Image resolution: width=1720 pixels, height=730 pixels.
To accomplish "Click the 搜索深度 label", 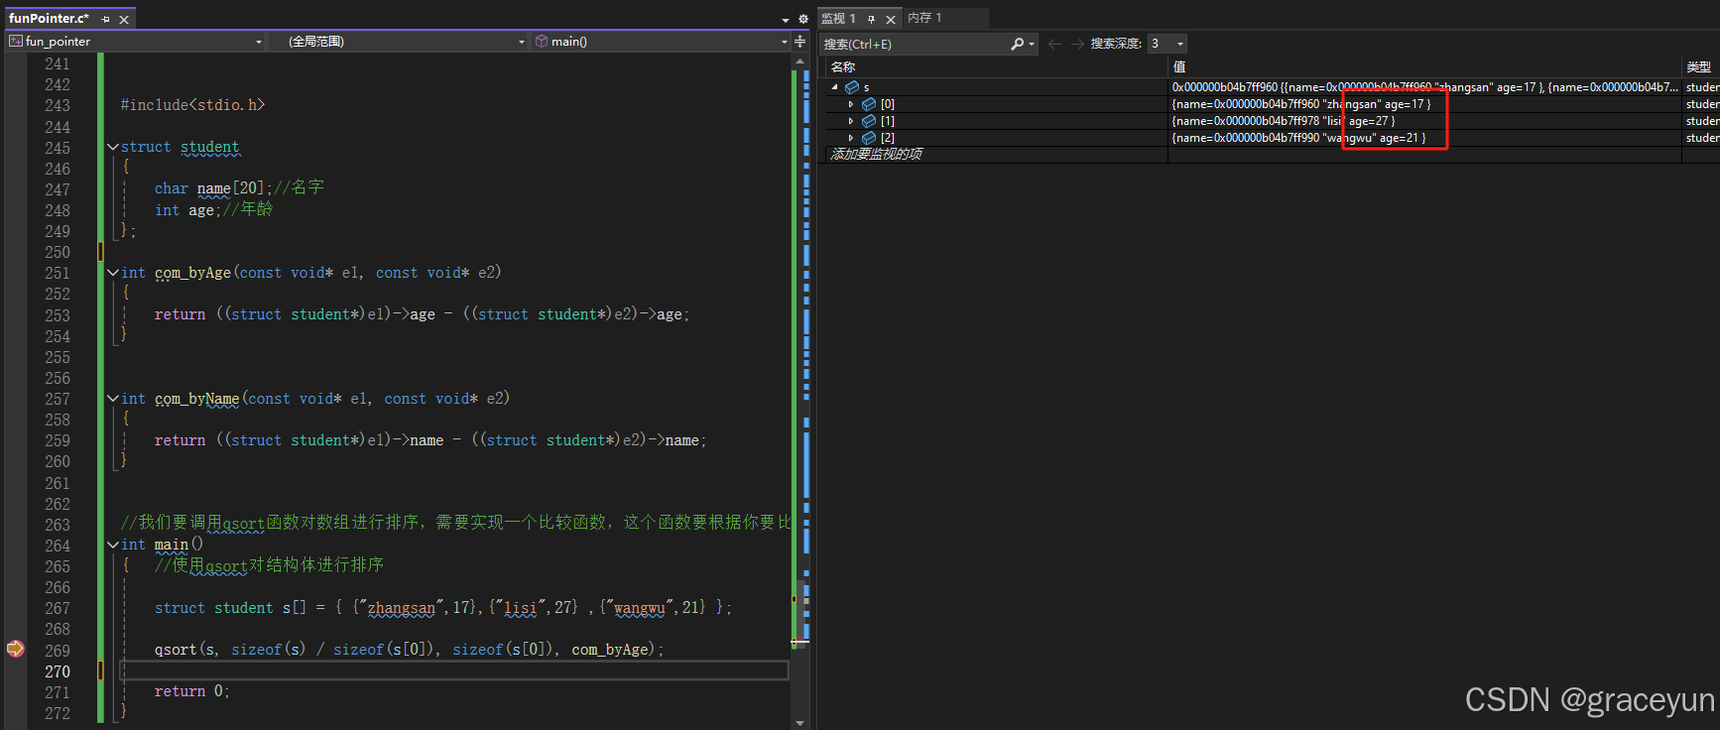I will [x=1116, y=44].
